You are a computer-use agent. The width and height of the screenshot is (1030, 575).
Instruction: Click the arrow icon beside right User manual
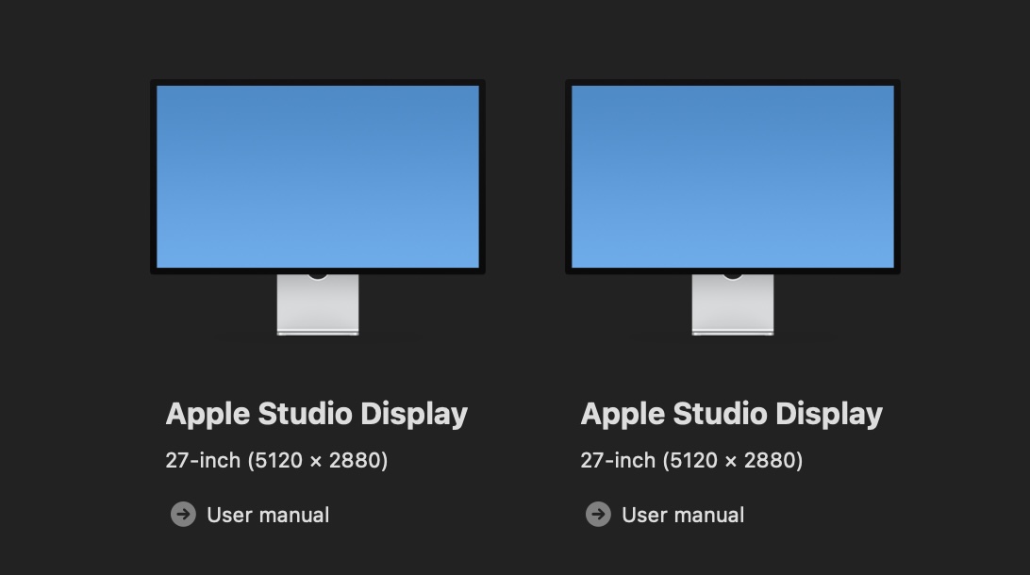[x=598, y=514]
